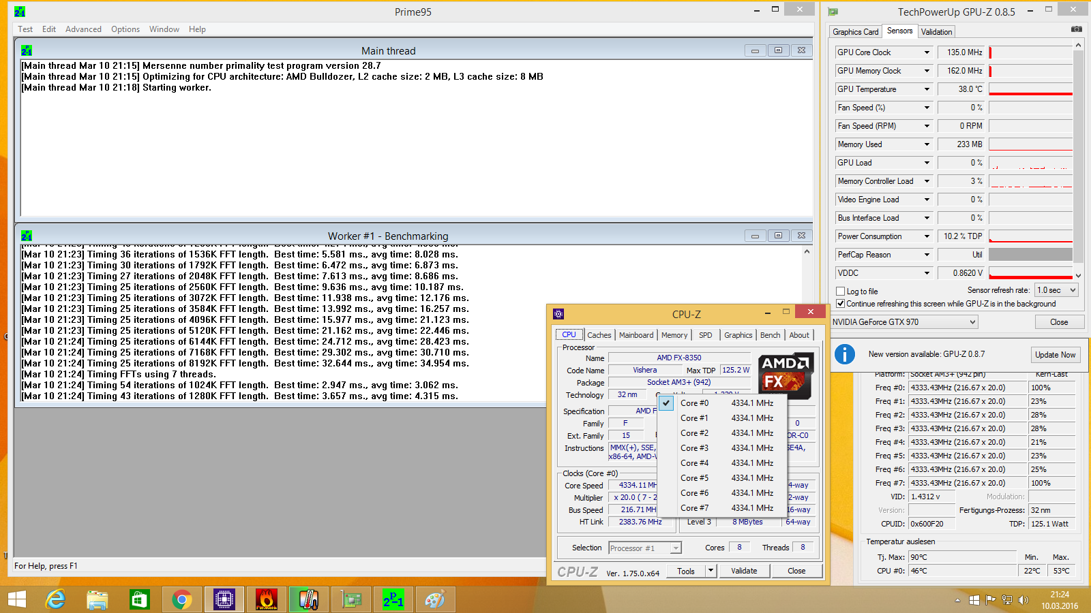Screen dimensions: 1091x613
Task: Expand the Power Consumption sensor dropdown
Action: click(927, 236)
